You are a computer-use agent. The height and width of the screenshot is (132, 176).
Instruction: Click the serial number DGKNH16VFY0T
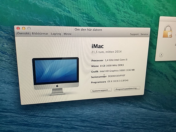pyautogui.click(x=117, y=76)
